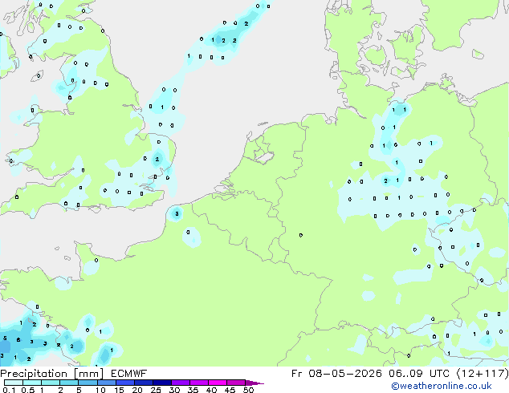
Task: Click the "Precipitation" title text
Action: 34,374
